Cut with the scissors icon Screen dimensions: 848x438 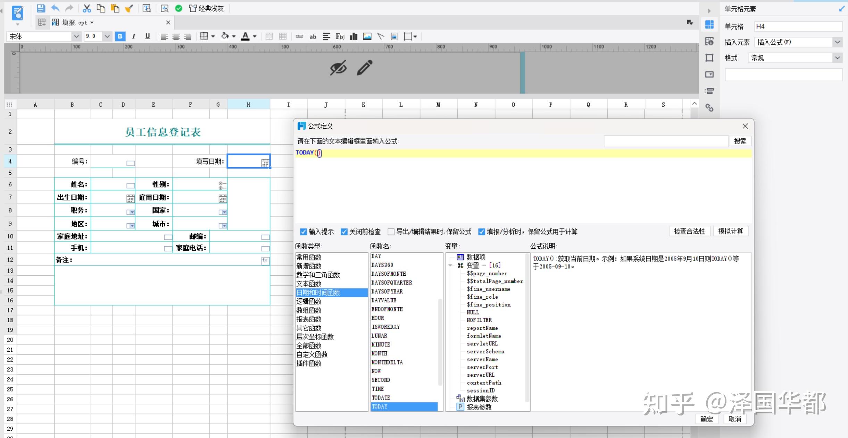(87, 8)
